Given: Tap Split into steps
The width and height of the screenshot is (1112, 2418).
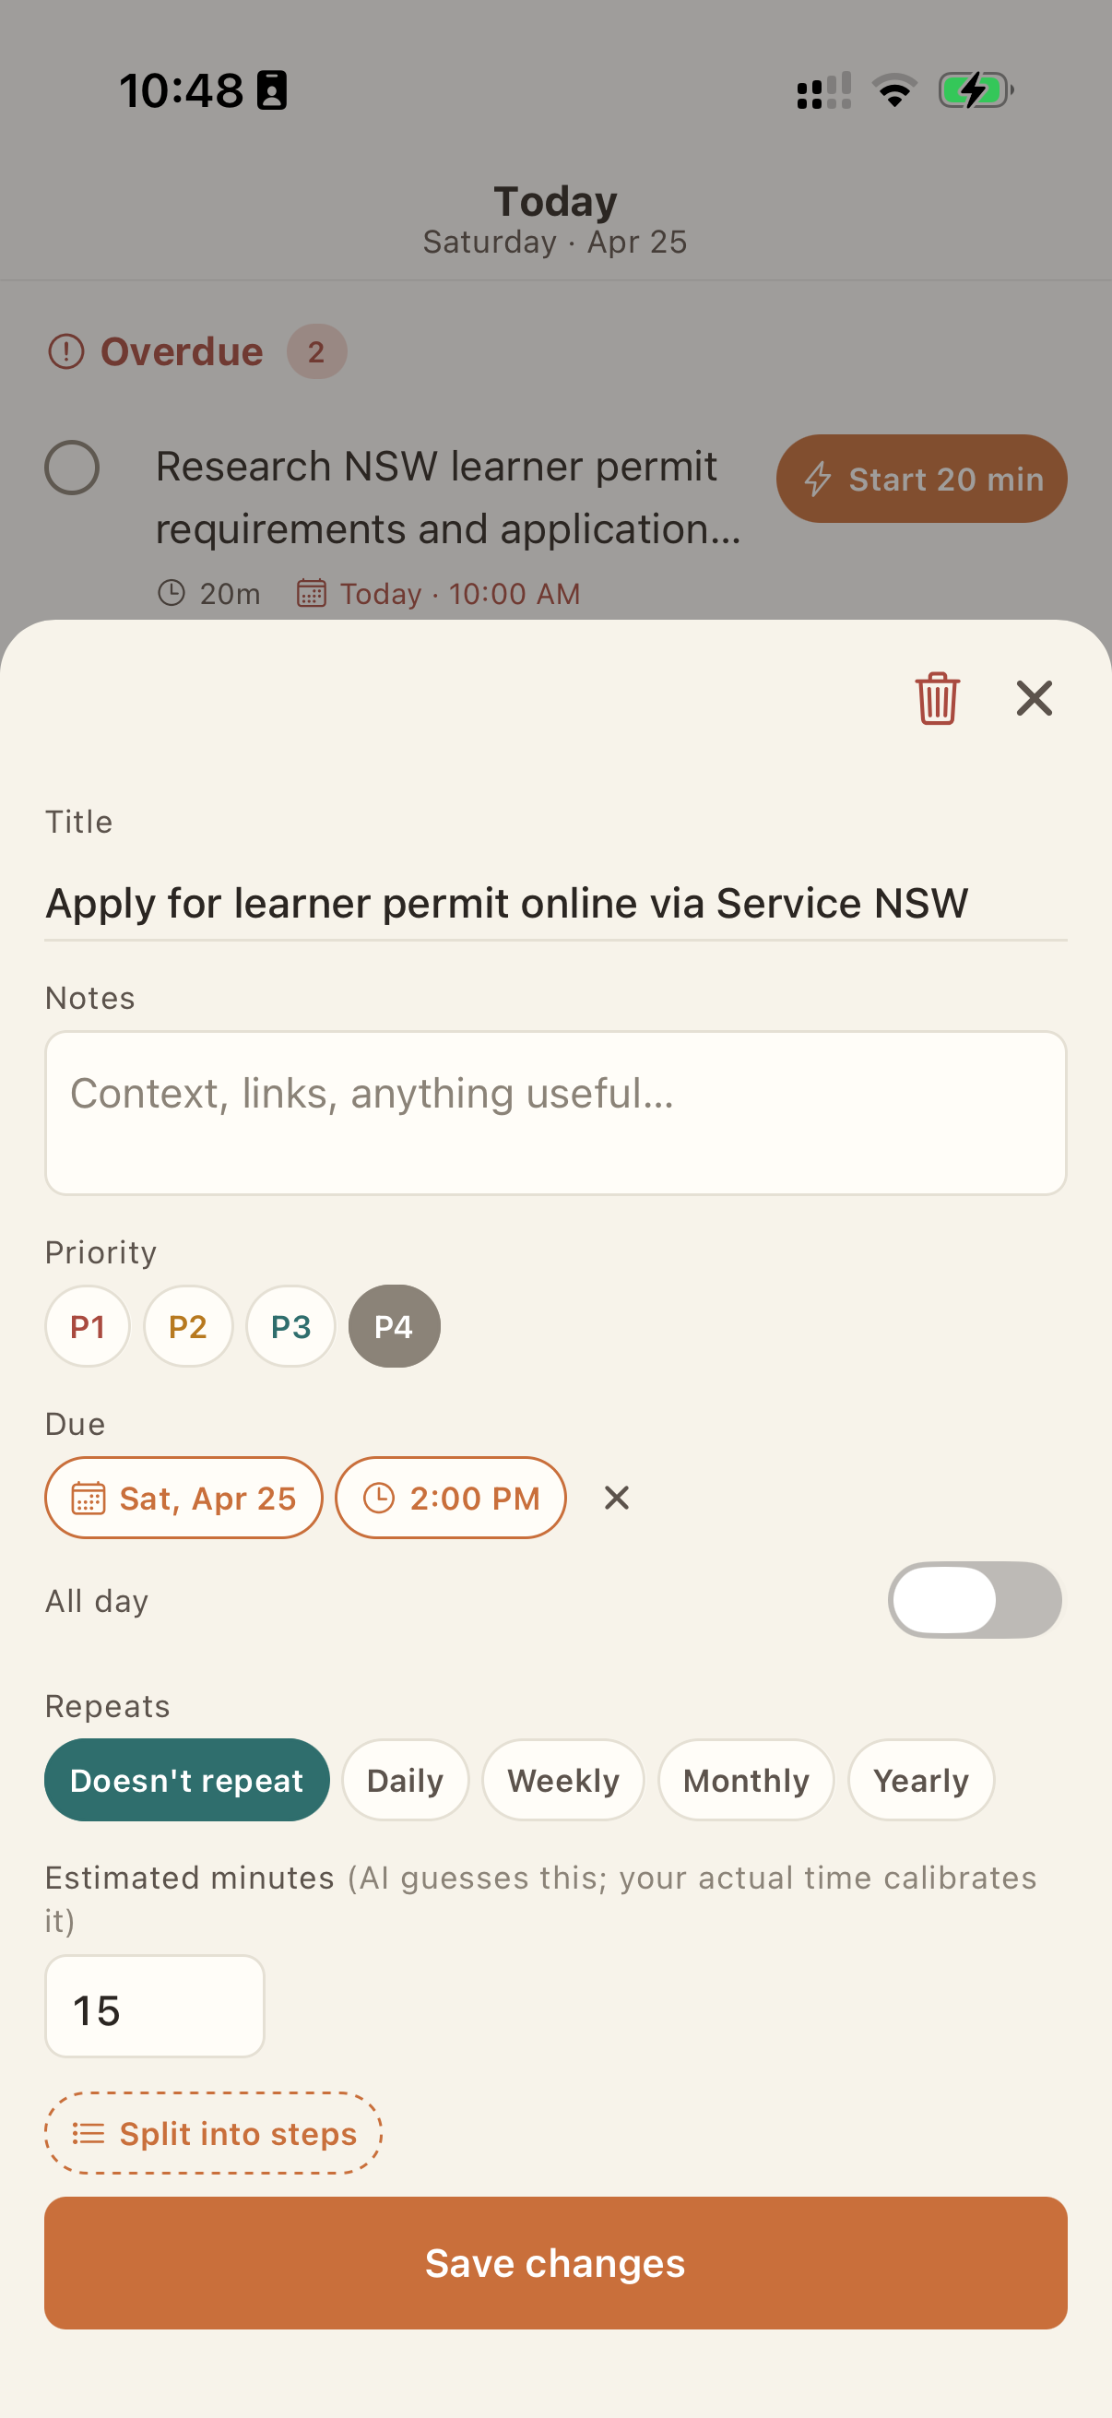Looking at the screenshot, I should click(x=212, y=2134).
